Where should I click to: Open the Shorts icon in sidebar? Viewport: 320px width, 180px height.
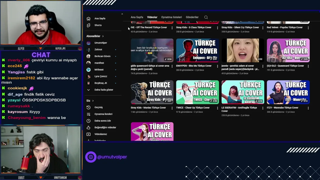(x=88, y=25)
